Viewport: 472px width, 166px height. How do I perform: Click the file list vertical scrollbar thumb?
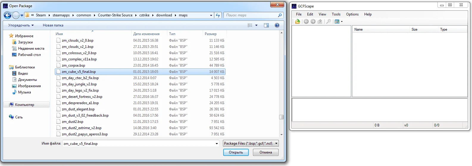point(281,117)
